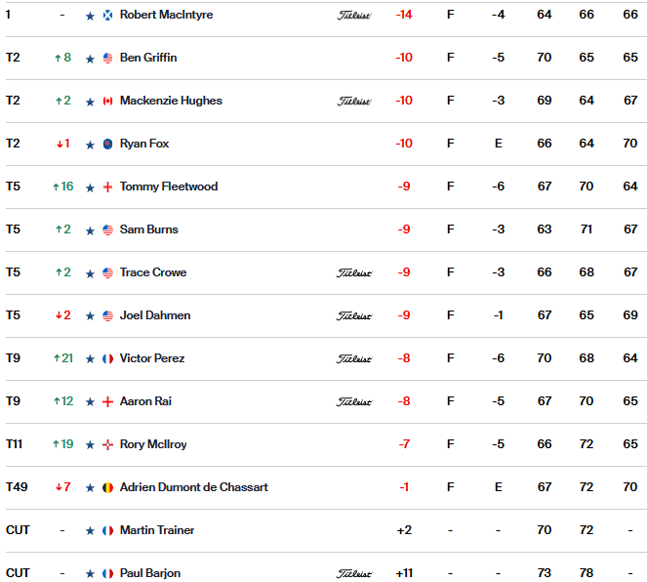Toggle favorite star for Robert MacIntyre

[x=90, y=16]
